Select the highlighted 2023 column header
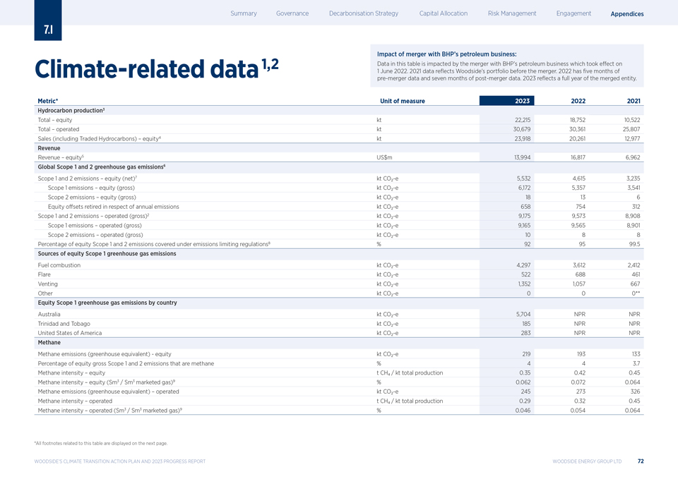The width and height of the screenshot is (678, 479). click(523, 101)
